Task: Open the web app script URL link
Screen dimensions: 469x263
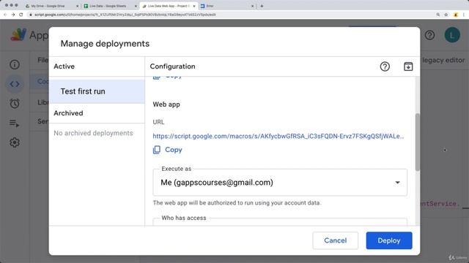Action: pos(278,136)
